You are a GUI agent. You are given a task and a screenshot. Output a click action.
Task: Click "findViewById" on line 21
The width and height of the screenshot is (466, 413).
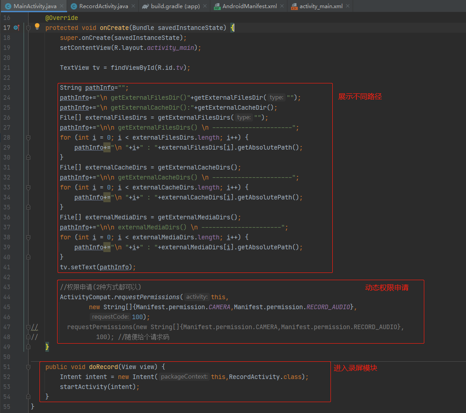pos(132,68)
